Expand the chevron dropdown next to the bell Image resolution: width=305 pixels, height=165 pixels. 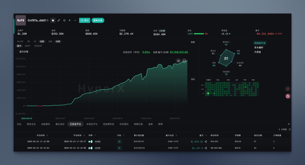coord(75,20)
